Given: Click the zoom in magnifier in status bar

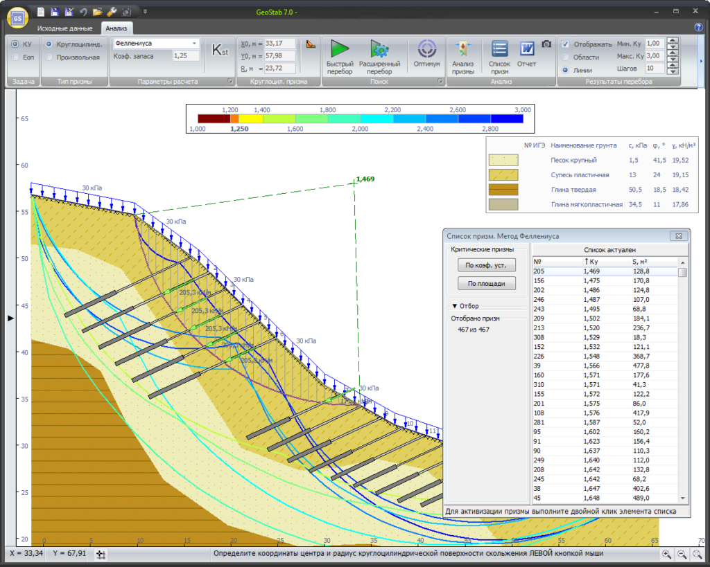Looking at the screenshot, I should [666, 554].
